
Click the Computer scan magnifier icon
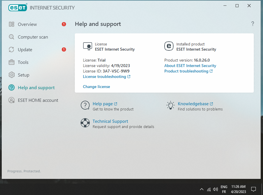click(12, 37)
